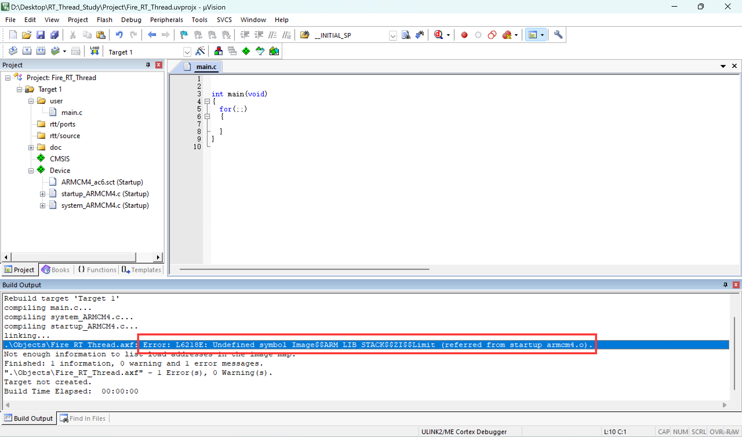Open Manage Run-Time Environment green diamond icon

(x=246, y=51)
